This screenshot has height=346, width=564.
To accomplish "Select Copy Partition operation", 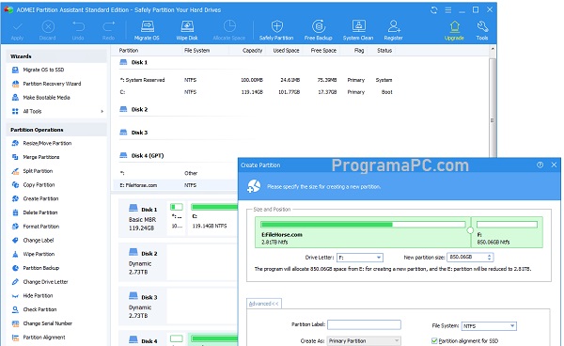I will 39,185.
